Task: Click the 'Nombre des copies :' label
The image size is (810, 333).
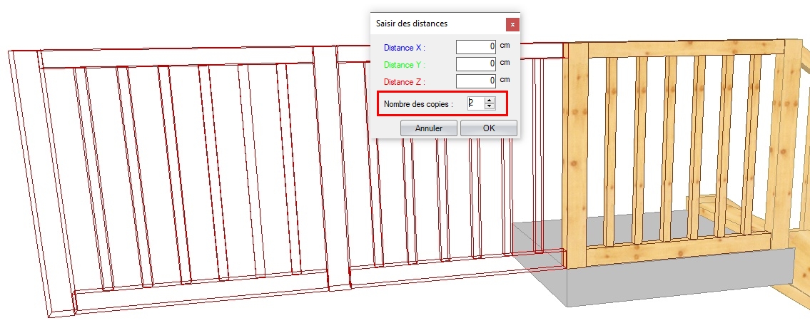Action: click(418, 104)
